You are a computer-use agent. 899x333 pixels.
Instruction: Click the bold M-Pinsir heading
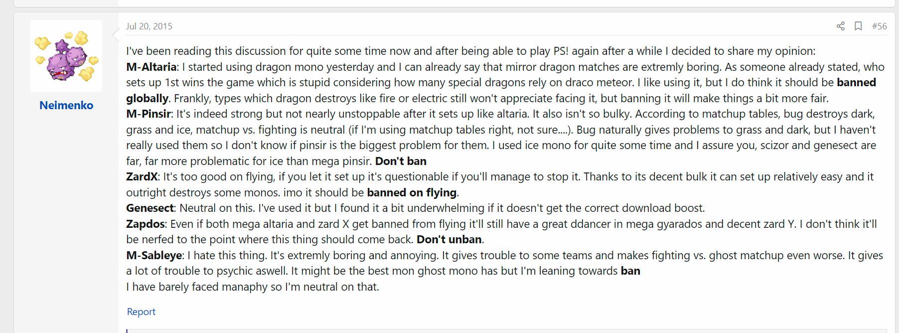(149, 114)
